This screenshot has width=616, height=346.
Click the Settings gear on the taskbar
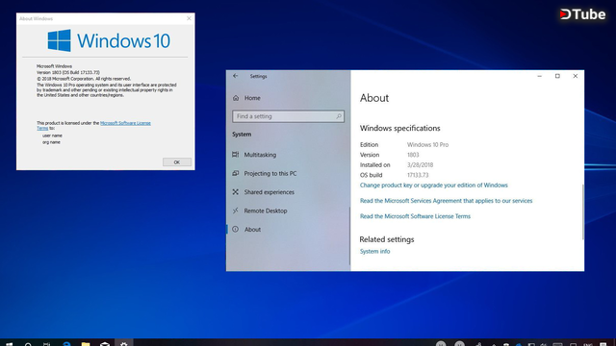click(124, 344)
